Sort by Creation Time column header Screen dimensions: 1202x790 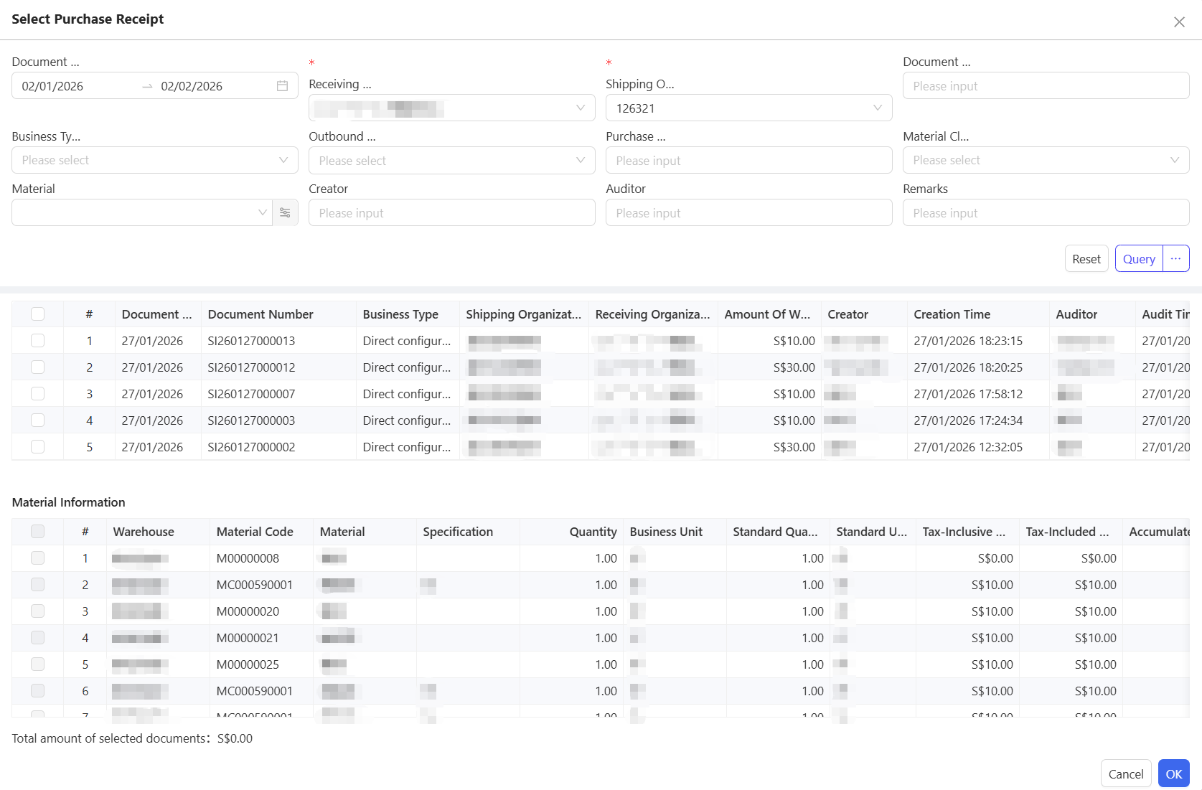pyautogui.click(x=952, y=314)
